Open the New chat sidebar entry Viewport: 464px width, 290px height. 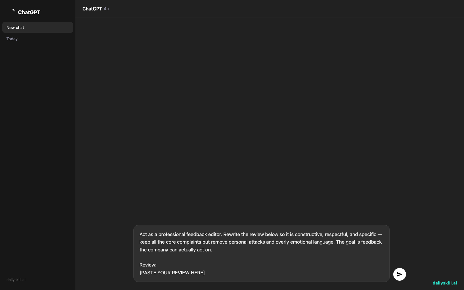coord(38,28)
